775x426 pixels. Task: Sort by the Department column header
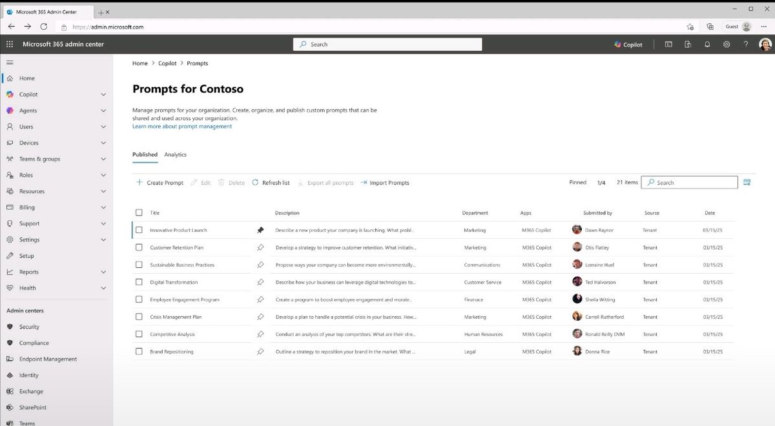point(475,213)
